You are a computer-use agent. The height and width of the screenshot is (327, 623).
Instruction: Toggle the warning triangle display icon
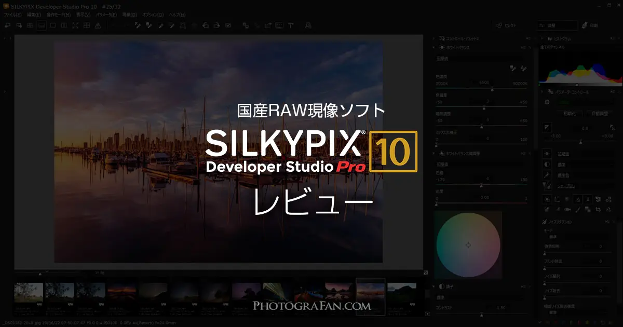pyautogui.click(x=98, y=25)
